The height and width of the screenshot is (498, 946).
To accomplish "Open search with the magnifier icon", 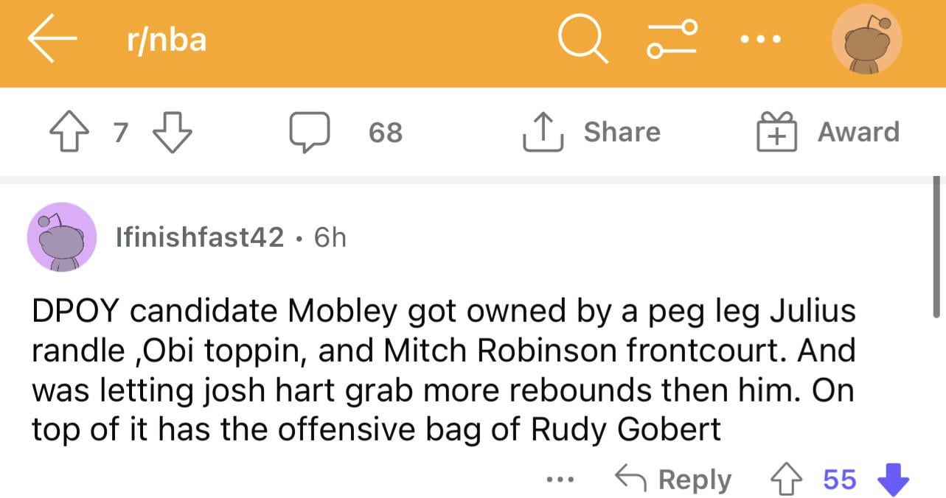I will click(582, 40).
